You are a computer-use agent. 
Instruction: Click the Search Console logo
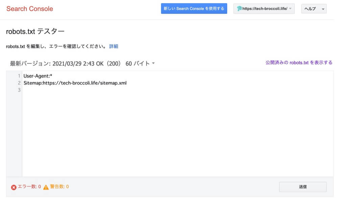[29, 8]
